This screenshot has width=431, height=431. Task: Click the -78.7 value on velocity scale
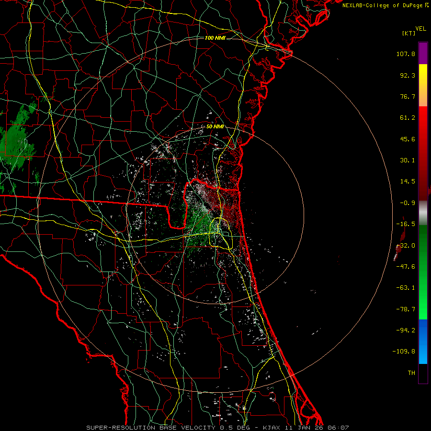coord(406,309)
